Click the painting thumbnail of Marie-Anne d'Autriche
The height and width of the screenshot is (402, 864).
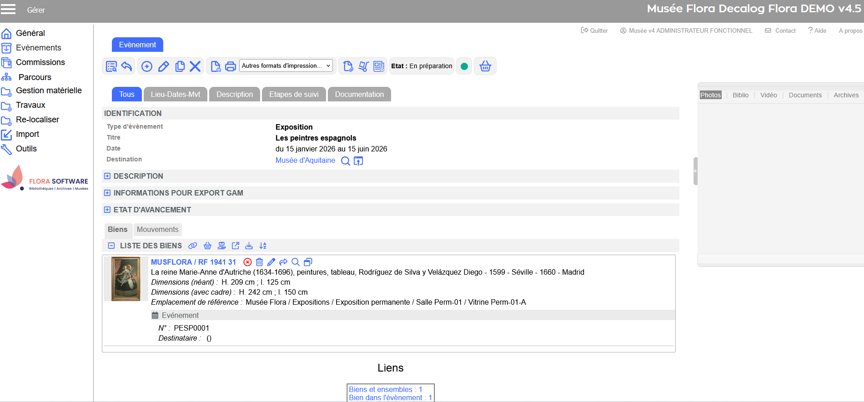click(126, 279)
